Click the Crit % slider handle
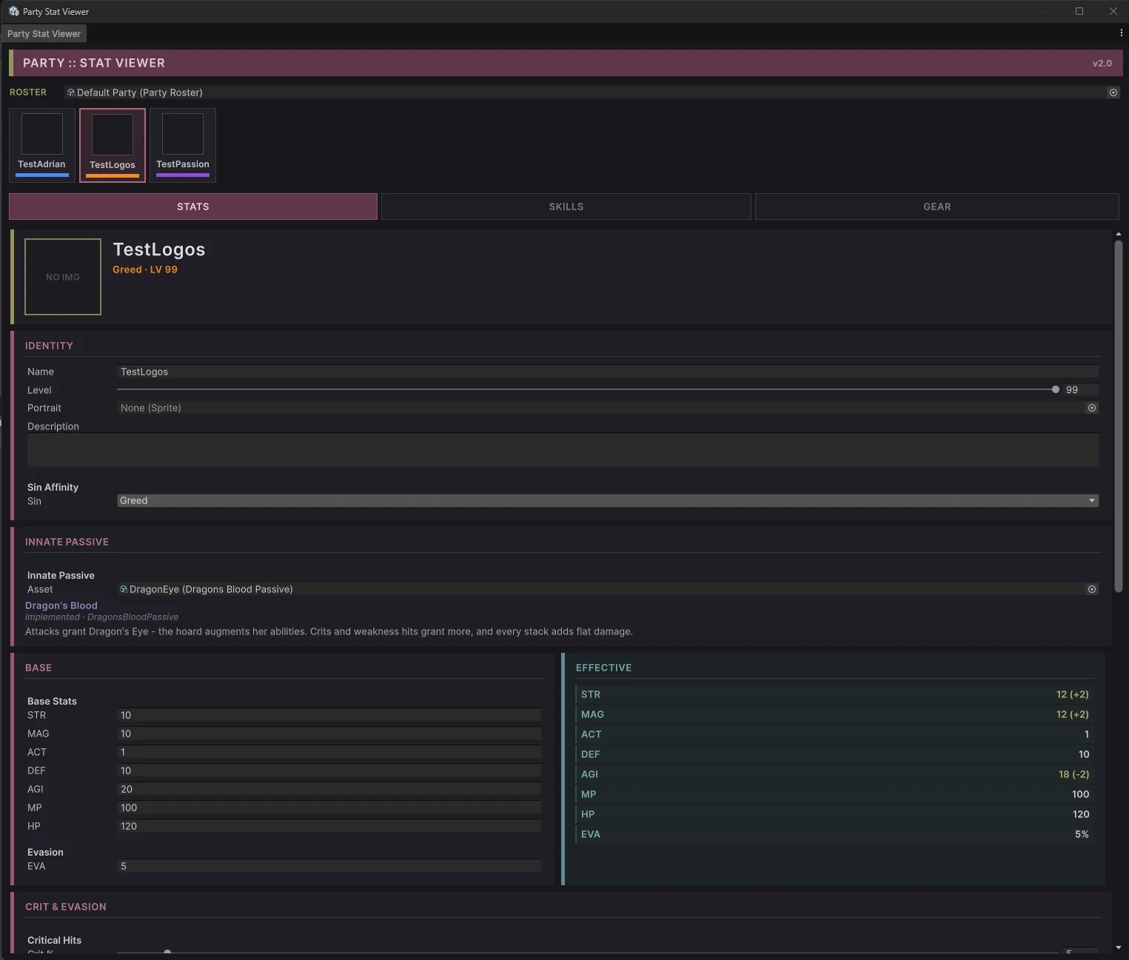Viewport: 1129px width, 960px height. [167, 952]
